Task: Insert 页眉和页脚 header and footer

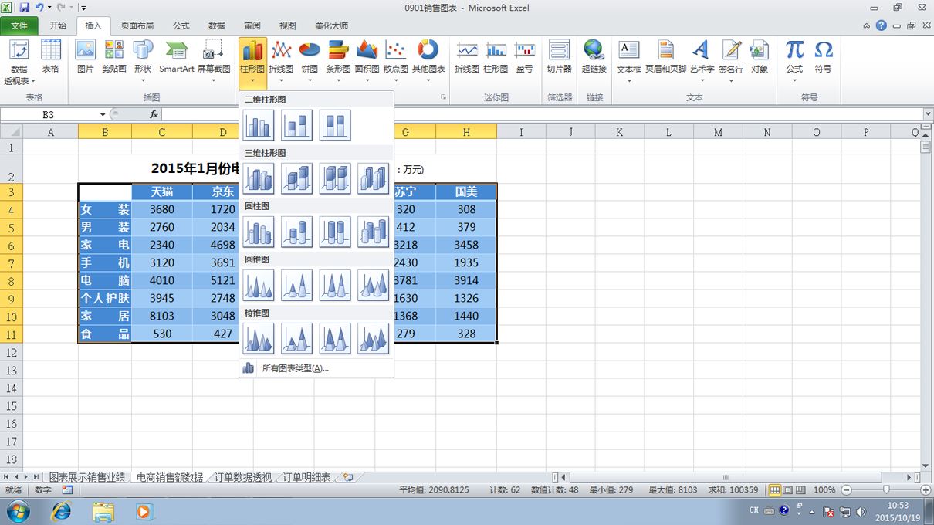Action: pyautogui.click(x=665, y=57)
